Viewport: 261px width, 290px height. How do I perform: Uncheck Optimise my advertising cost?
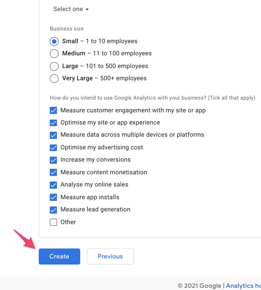(x=54, y=148)
